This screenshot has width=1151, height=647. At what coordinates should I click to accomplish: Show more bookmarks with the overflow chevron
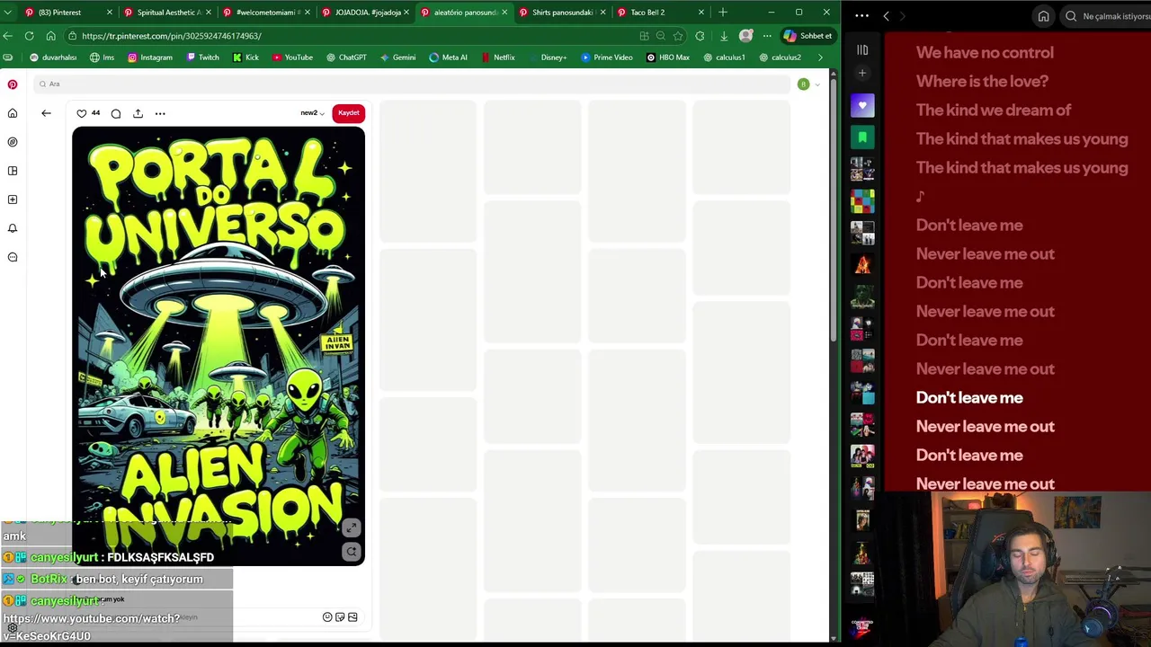pyautogui.click(x=820, y=58)
